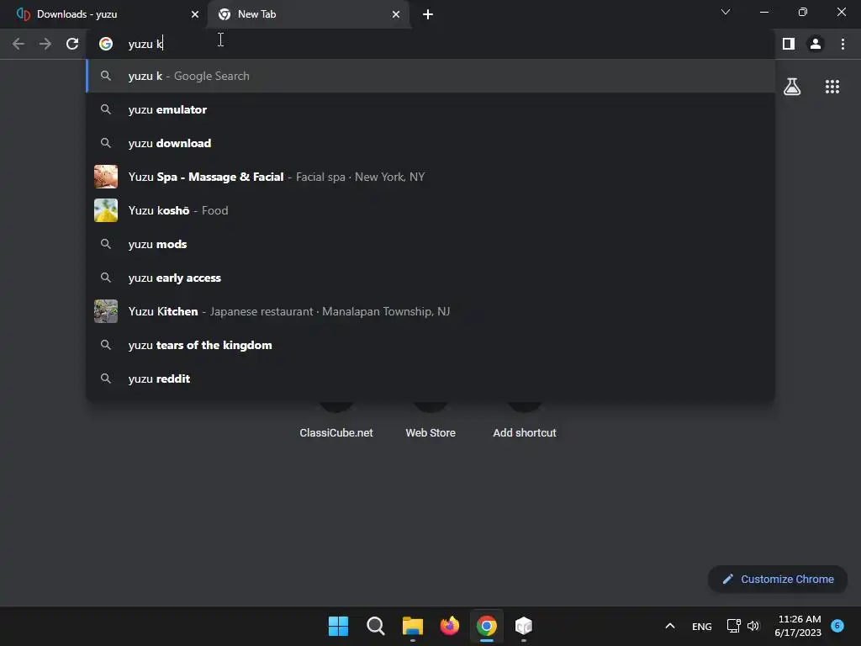
Task: Select 'yuzu k - Google Search' suggestion
Action: pyautogui.click(x=430, y=76)
